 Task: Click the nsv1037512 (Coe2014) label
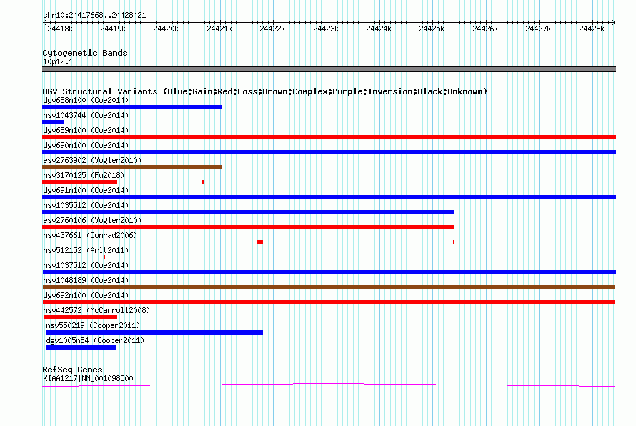pos(86,265)
